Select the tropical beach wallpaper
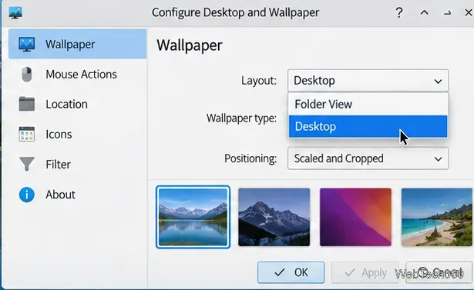The height and width of the screenshot is (290, 474). click(x=437, y=217)
